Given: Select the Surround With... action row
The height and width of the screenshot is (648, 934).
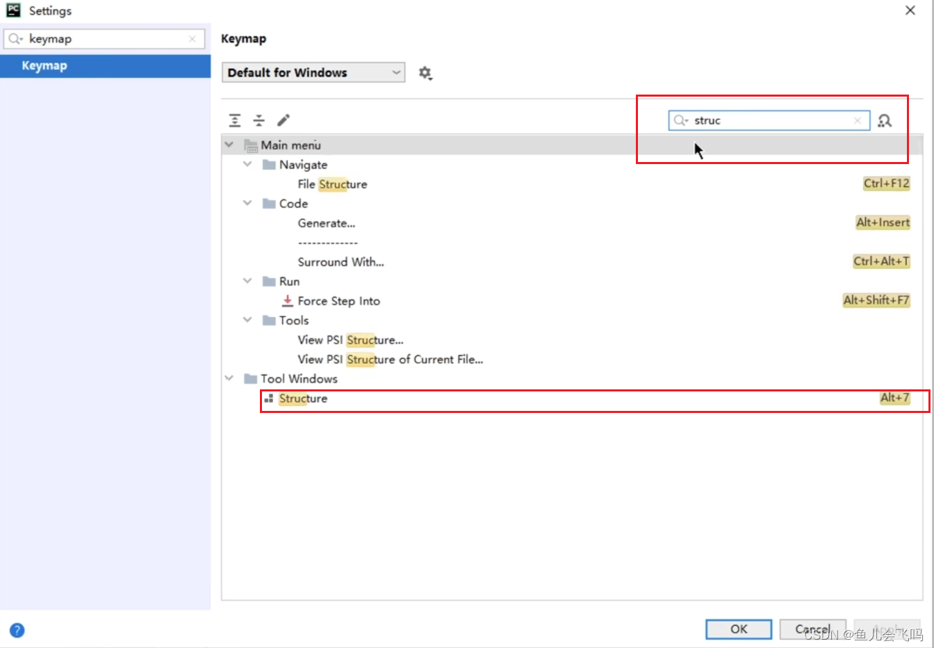Looking at the screenshot, I should [573, 262].
